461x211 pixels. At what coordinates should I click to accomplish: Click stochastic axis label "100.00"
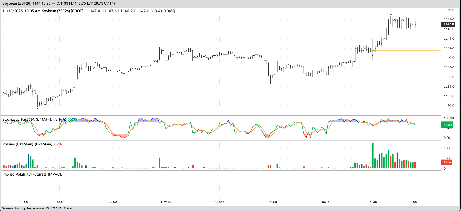pos(449,118)
